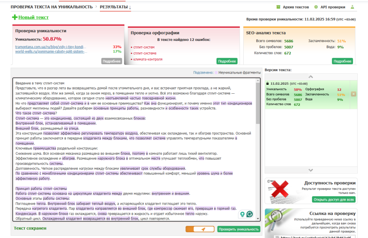Click Открыть доступ для всех button
Image resolution: width=368 pixels, height=238 pixels.
click(333, 199)
